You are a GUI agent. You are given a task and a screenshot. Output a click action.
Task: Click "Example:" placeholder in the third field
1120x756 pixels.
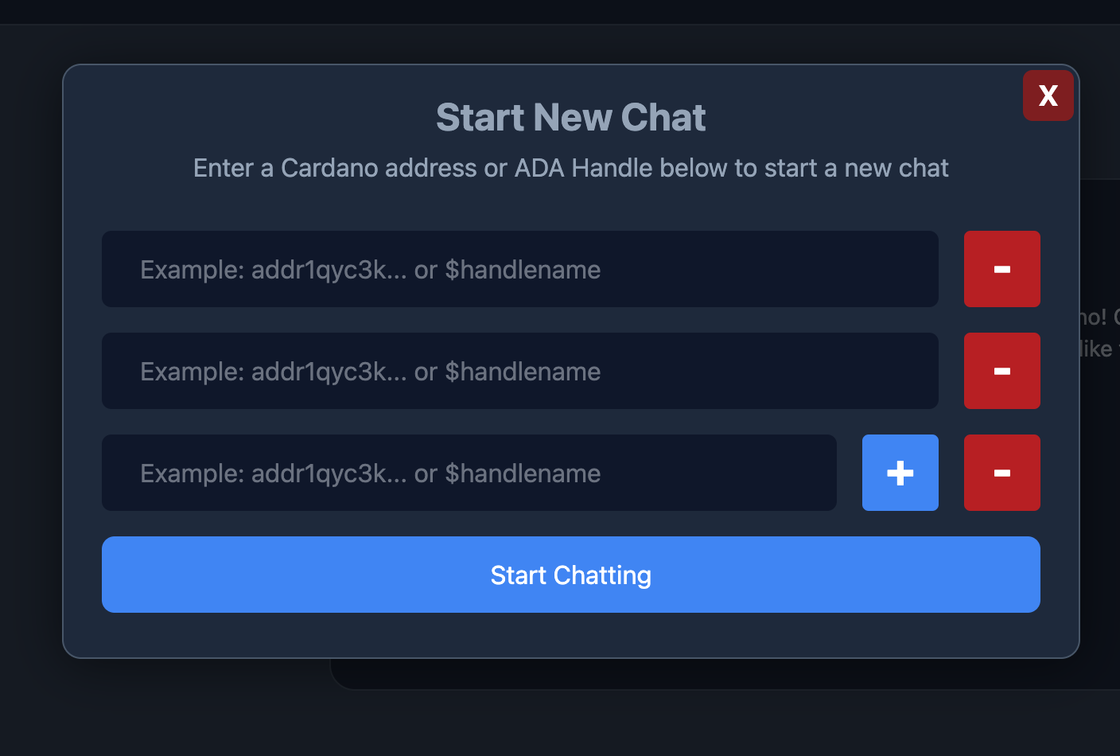click(x=192, y=473)
